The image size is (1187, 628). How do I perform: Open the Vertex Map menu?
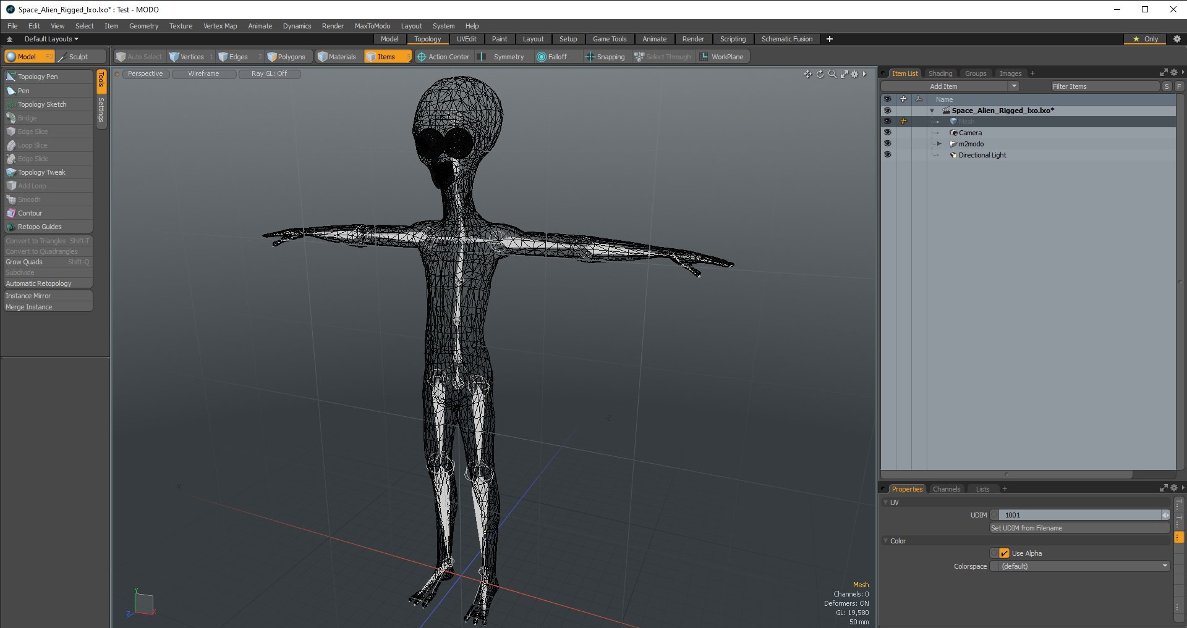(x=220, y=26)
